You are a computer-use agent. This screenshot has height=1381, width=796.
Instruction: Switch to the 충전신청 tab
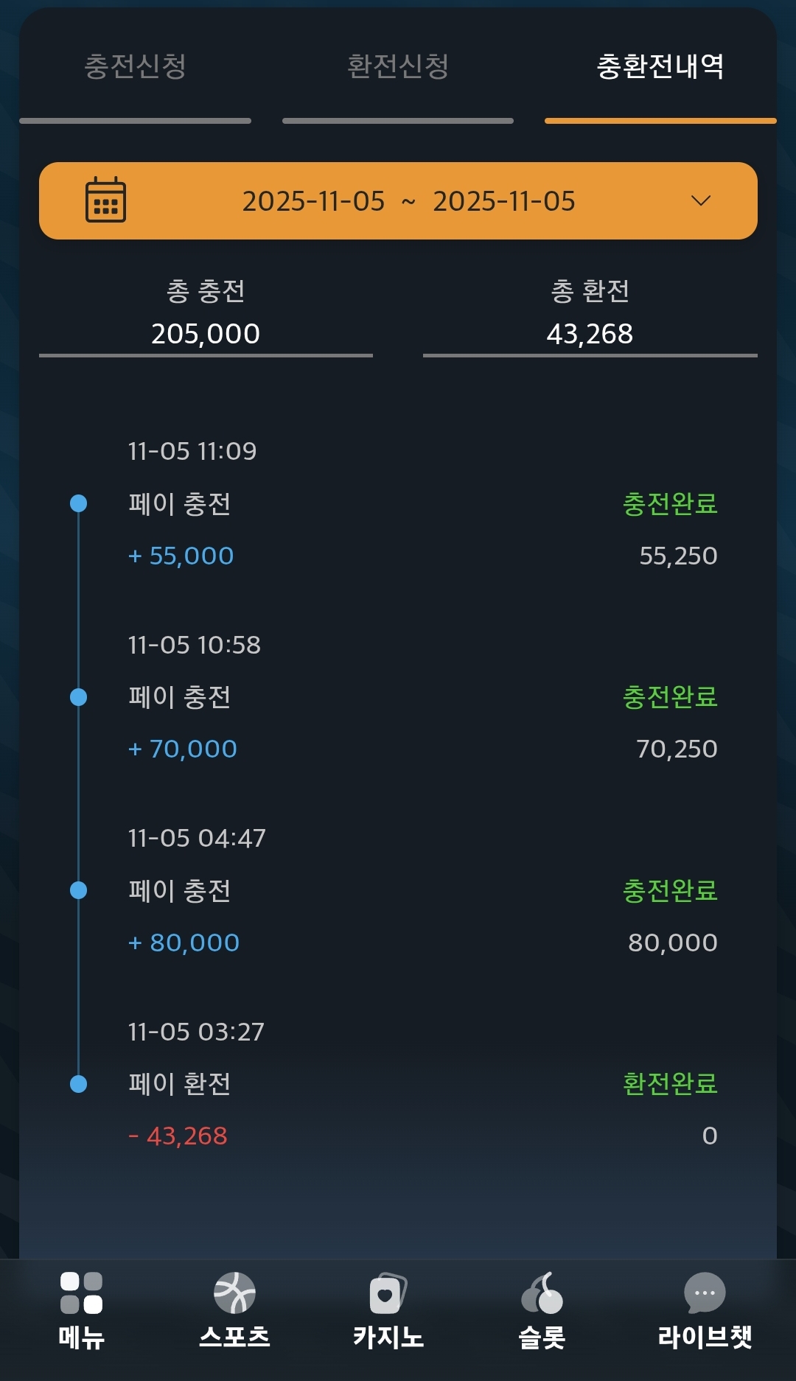tap(135, 67)
